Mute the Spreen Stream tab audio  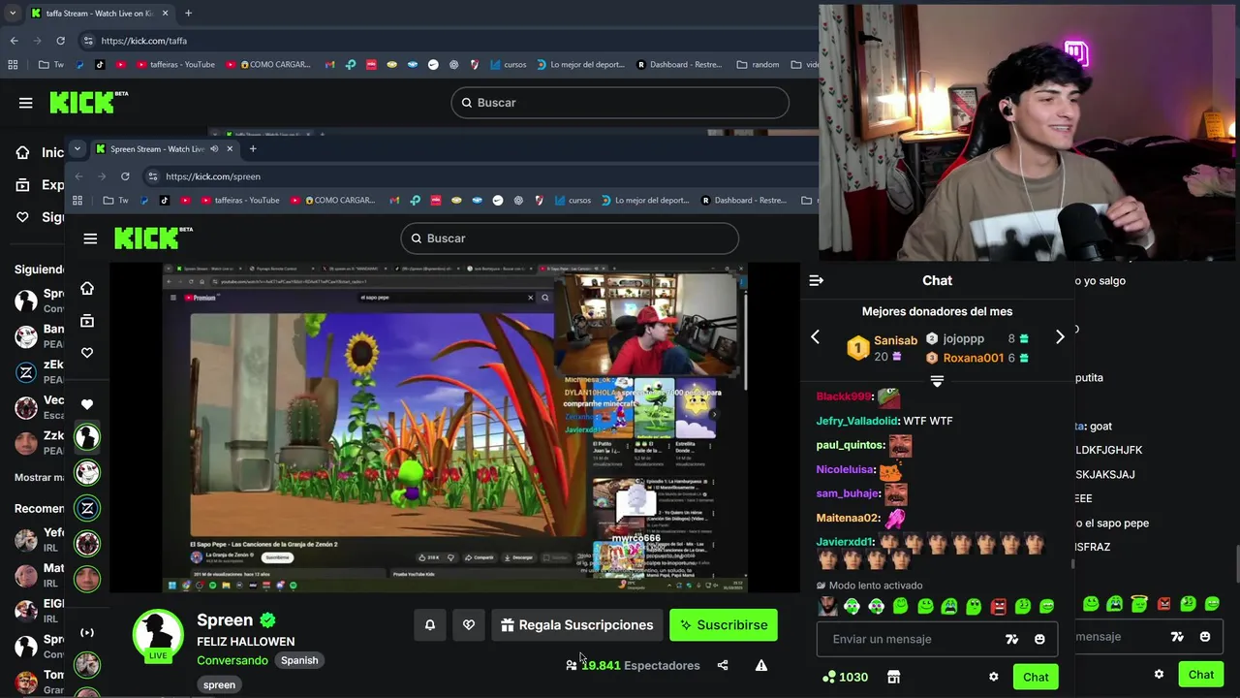214,149
